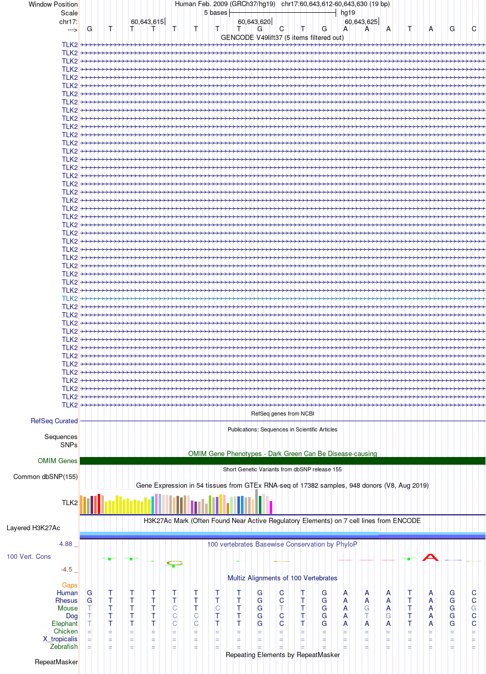This screenshot has height=674, width=486.
Task: Open 'Publications: Sequences in Scientific Articles' title
Action: click(282, 429)
